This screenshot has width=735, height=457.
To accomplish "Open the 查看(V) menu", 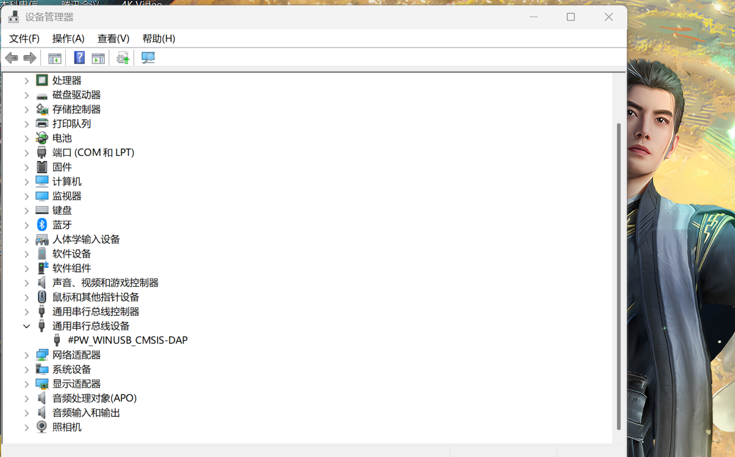I will tap(114, 39).
